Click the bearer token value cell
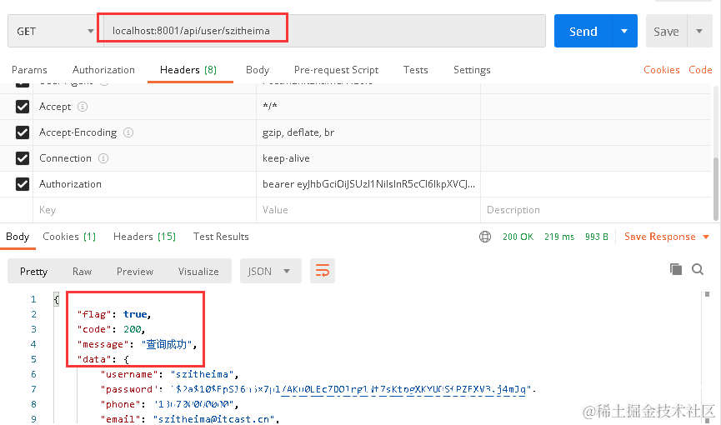The width and height of the screenshot is (721, 425). [x=368, y=184]
